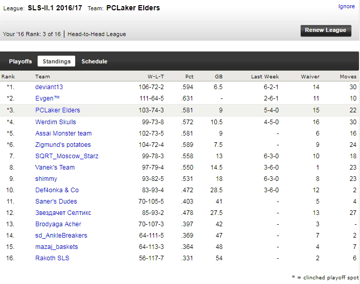Select the 111-64-5 record for Evgen™

point(151,98)
